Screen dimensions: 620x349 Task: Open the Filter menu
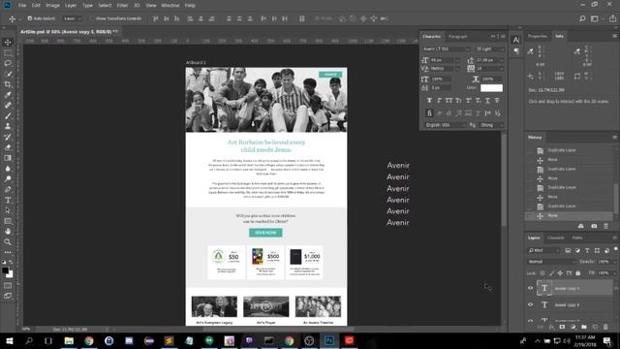pos(122,6)
